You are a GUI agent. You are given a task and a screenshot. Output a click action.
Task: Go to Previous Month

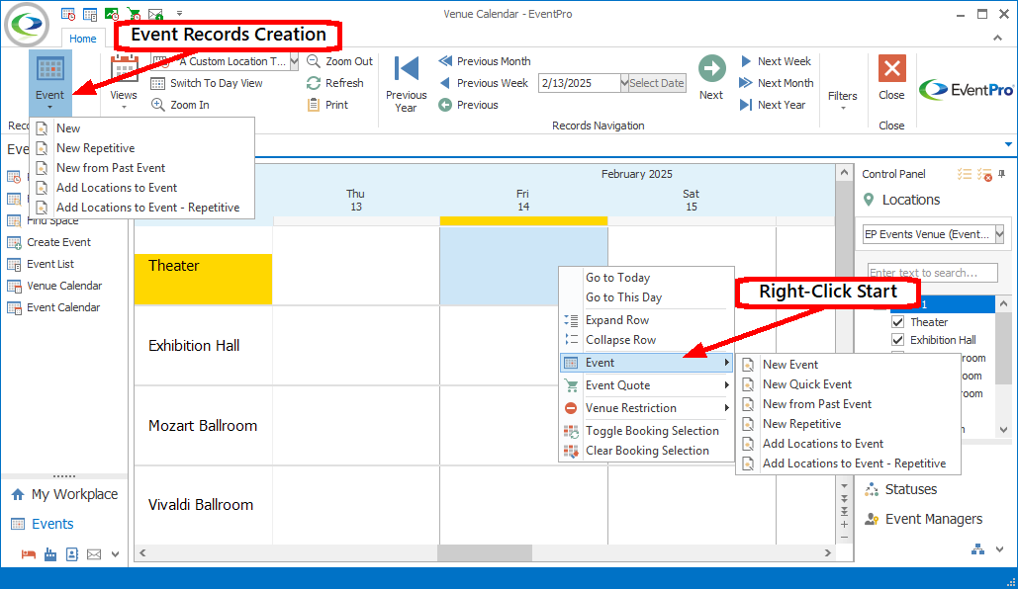click(485, 61)
